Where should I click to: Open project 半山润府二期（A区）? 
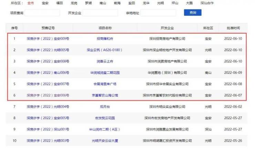point(104,129)
